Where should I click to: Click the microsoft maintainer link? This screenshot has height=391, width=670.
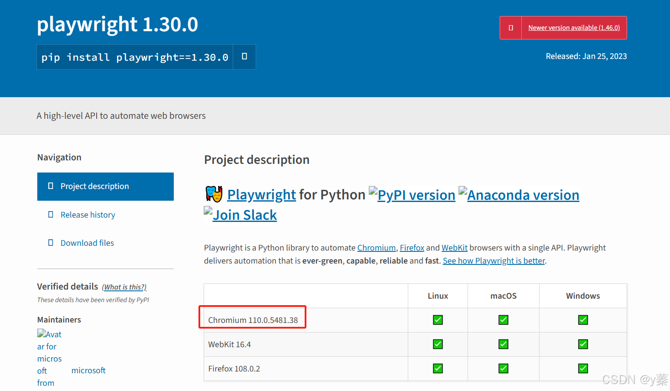pyautogui.click(x=88, y=370)
